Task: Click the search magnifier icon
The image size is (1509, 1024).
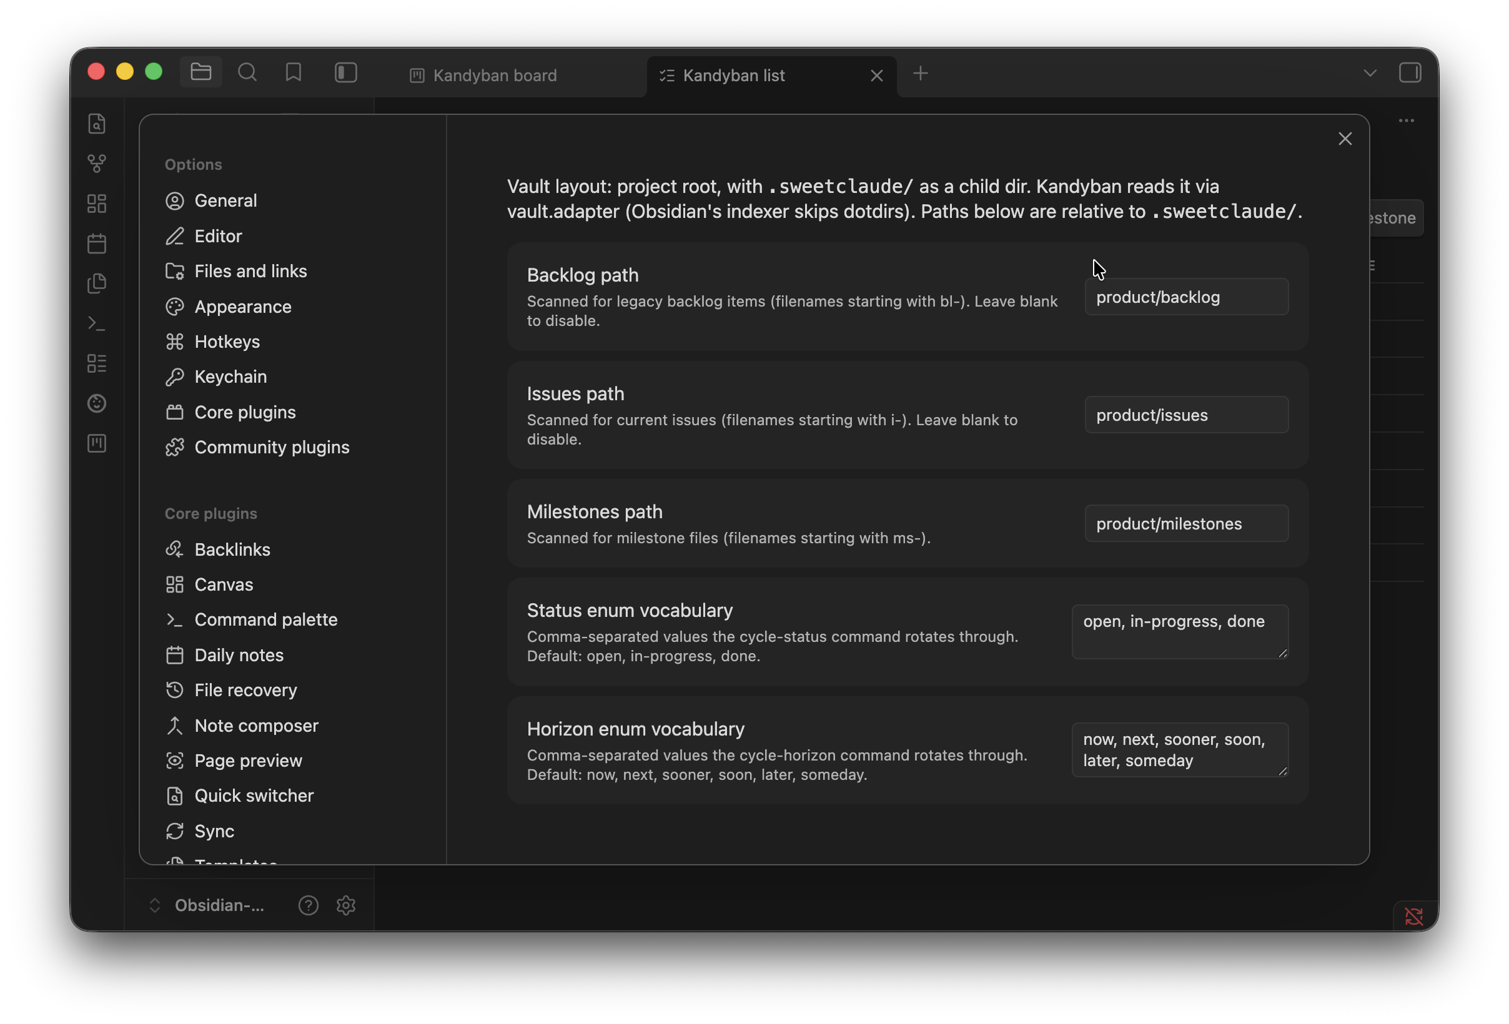Action: click(247, 72)
